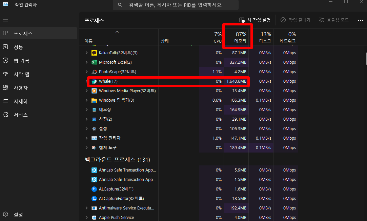
Task: Click the search magnifier icon
Action: [x=120, y=5]
